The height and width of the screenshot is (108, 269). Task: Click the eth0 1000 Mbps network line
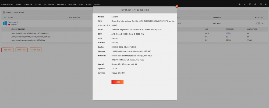(128, 60)
